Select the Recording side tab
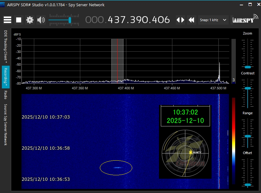261x193 pixels. [6, 77]
